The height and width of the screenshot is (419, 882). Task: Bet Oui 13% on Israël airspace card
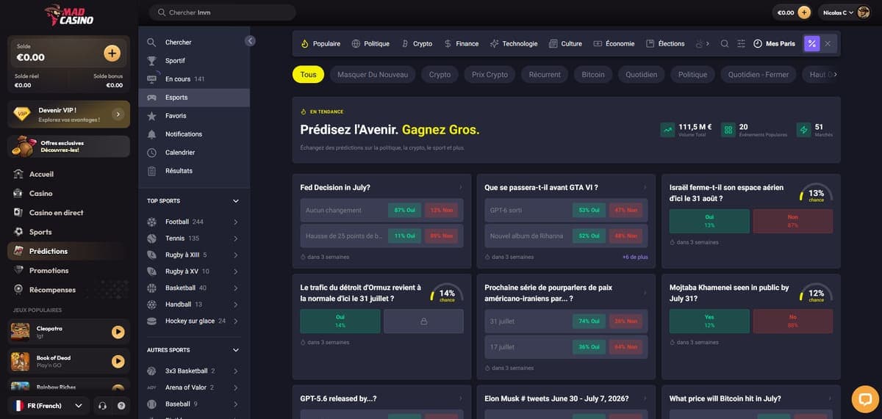709,221
